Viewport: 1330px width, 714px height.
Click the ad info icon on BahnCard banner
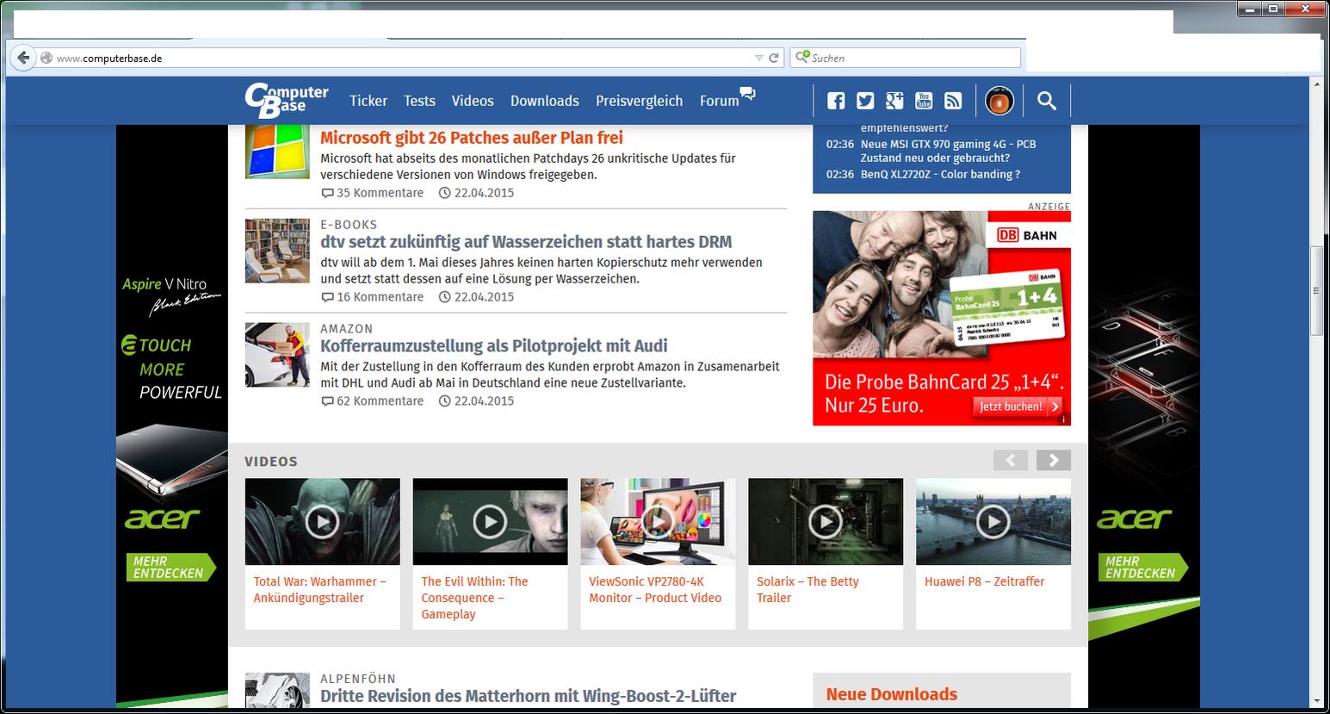point(1063,419)
